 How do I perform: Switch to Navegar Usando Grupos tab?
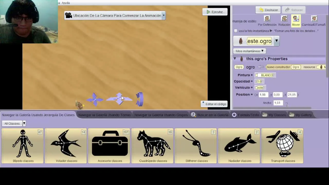(x=161, y=115)
